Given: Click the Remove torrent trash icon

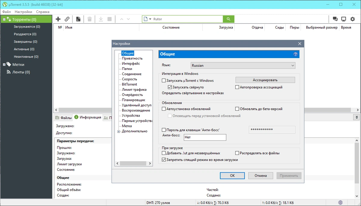Looking at the screenshot, I should pos(89,19).
